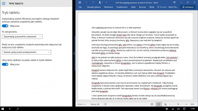Click the underlined word „lol-contentu” in document
The width and height of the screenshot is (198, 111).
pyautogui.click(x=172, y=57)
